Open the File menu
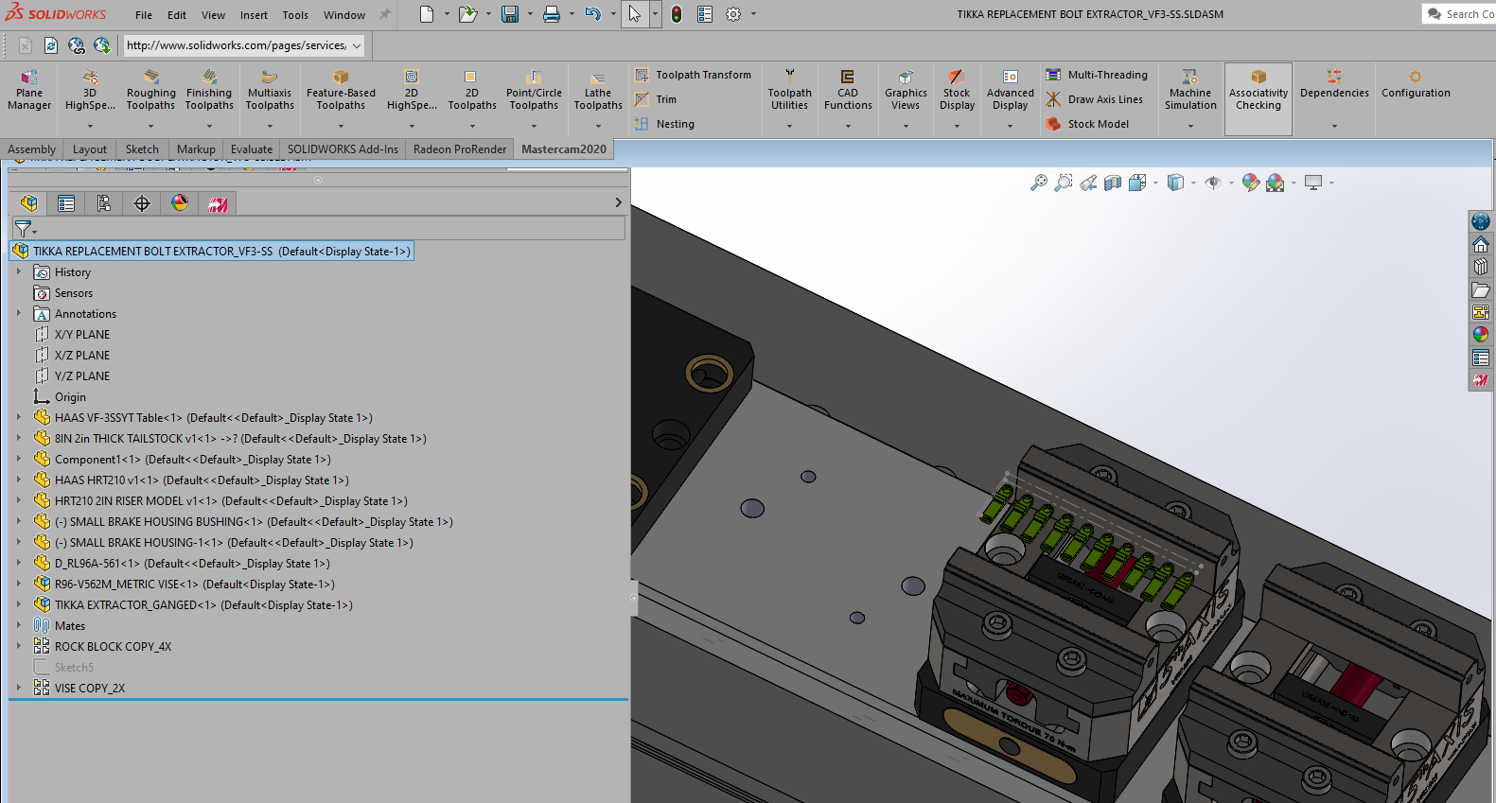Screen dimensions: 1496x803 [144, 15]
